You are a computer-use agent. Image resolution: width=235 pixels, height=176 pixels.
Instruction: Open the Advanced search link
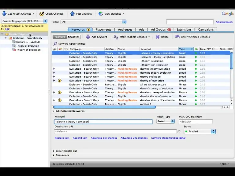[224, 22]
